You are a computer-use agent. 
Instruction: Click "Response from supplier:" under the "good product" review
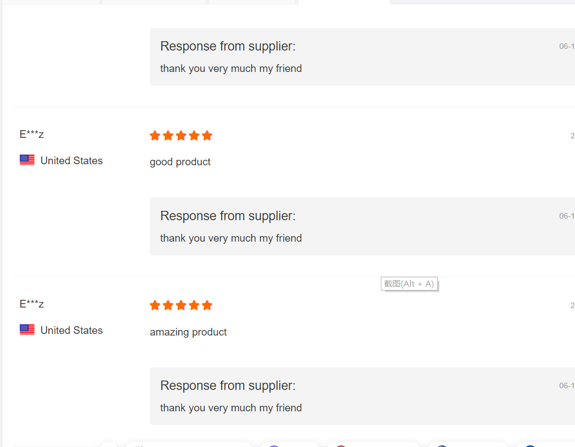228,216
